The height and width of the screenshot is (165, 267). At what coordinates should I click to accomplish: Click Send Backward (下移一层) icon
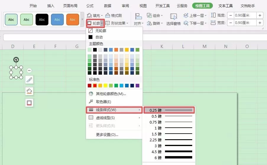[186, 23]
